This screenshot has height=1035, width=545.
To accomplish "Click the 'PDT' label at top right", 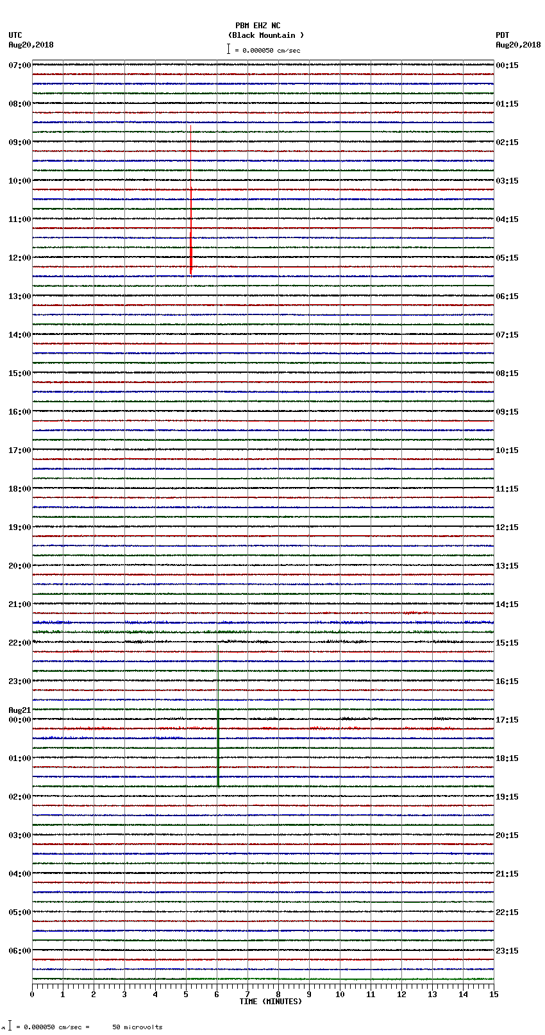I will [503, 35].
